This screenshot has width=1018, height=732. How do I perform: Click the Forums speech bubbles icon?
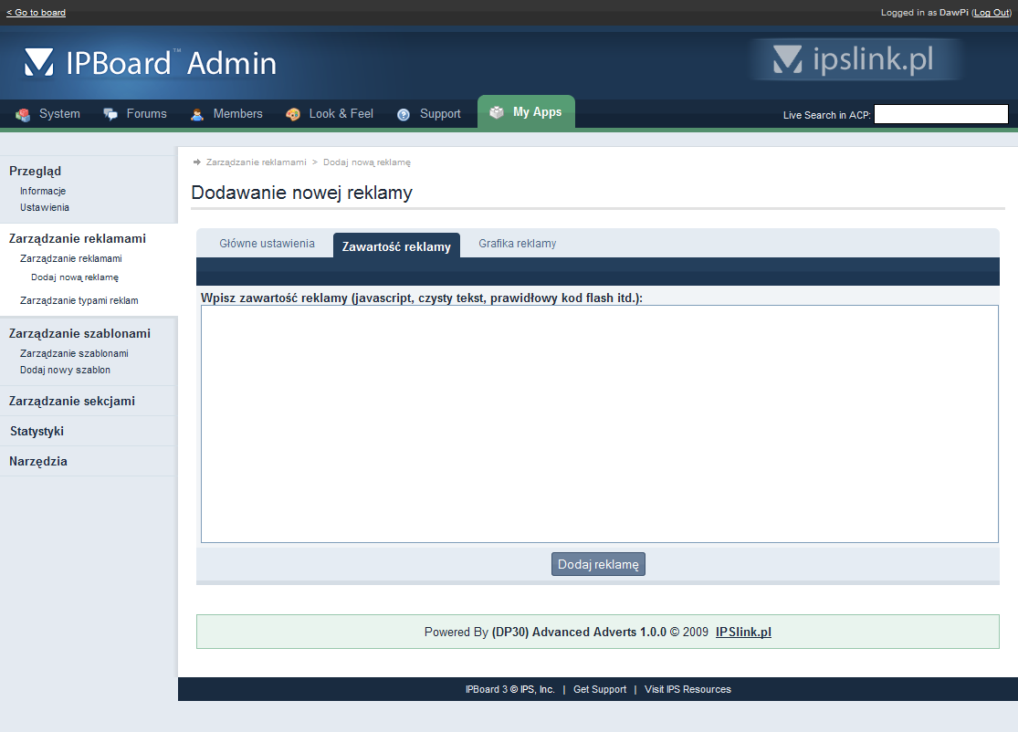[x=110, y=115]
